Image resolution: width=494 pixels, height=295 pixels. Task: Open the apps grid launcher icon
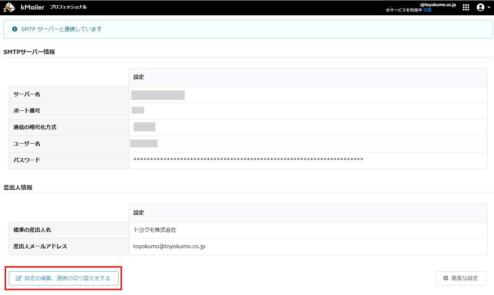point(466,7)
